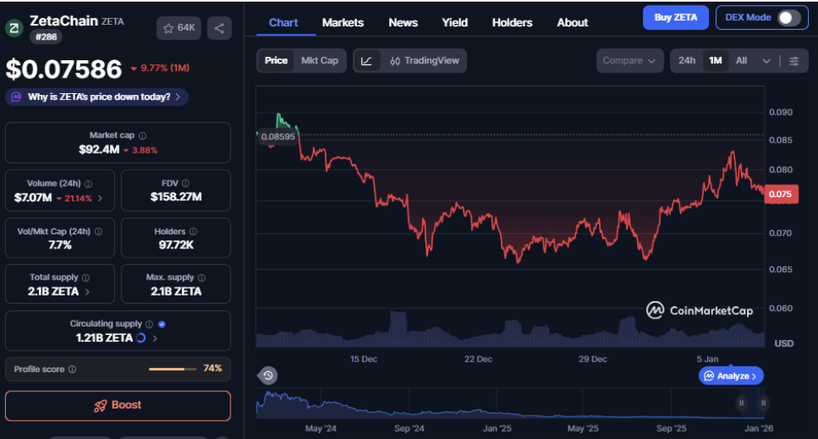This screenshot has width=818, height=439.
Task: Click the Boost rocket icon
Action: click(x=100, y=406)
